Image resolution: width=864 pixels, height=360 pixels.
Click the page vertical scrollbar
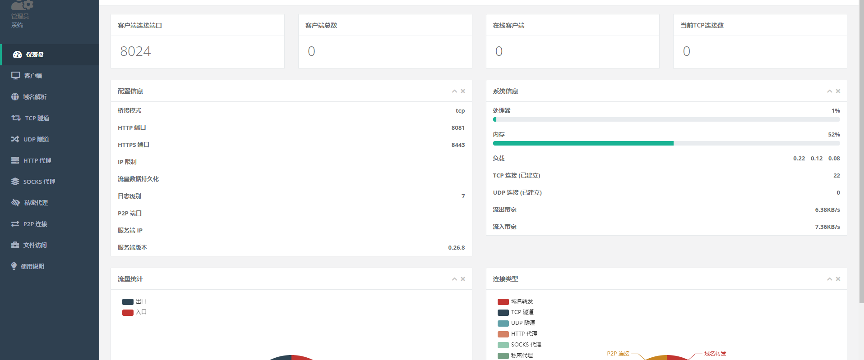[x=861, y=151]
